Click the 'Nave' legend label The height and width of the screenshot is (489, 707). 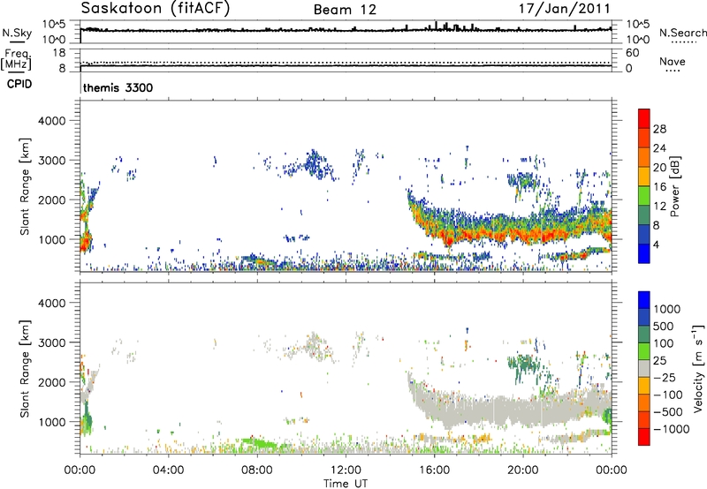[673, 61]
